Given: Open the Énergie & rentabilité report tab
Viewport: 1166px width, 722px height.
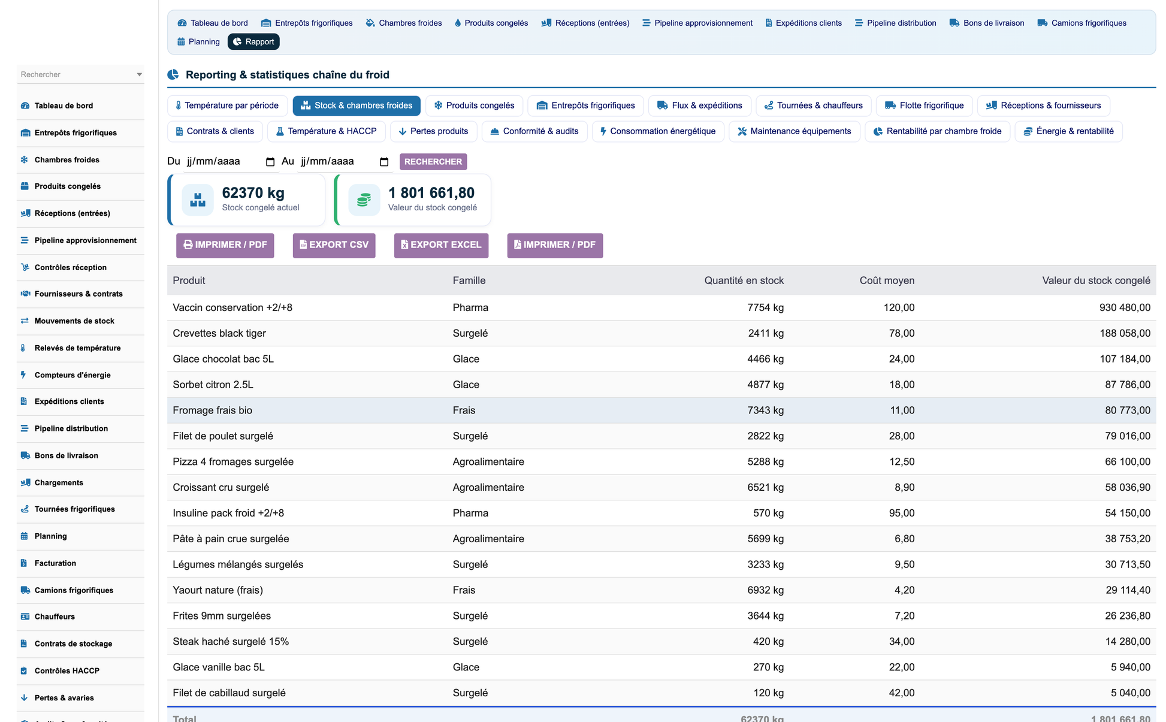Looking at the screenshot, I should tap(1069, 131).
